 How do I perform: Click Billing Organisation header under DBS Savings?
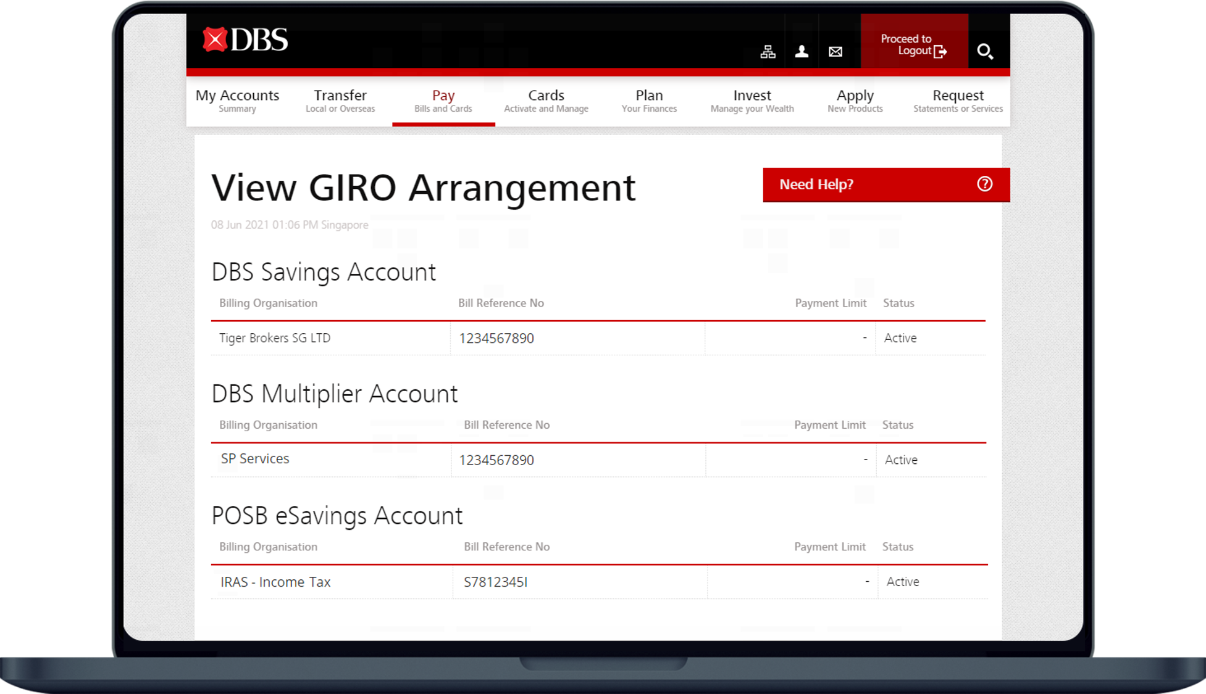pyautogui.click(x=268, y=303)
